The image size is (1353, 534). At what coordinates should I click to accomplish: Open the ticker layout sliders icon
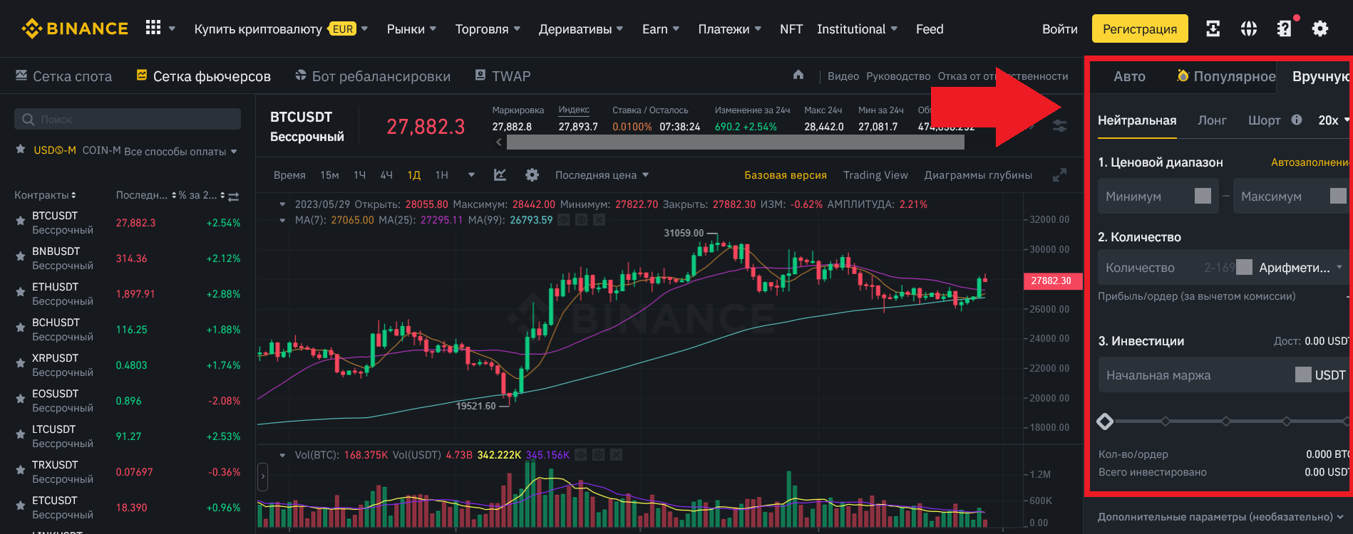[1060, 126]
